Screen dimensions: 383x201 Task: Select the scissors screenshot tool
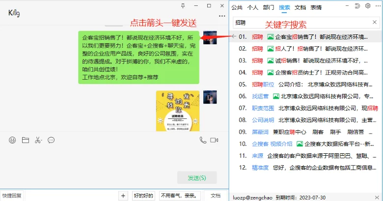coord(38,140)
